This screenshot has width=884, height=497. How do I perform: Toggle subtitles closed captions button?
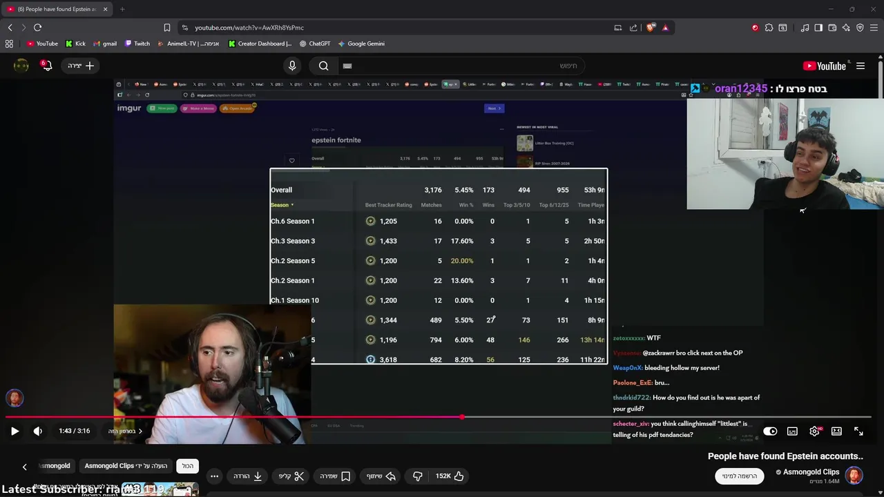792,431
